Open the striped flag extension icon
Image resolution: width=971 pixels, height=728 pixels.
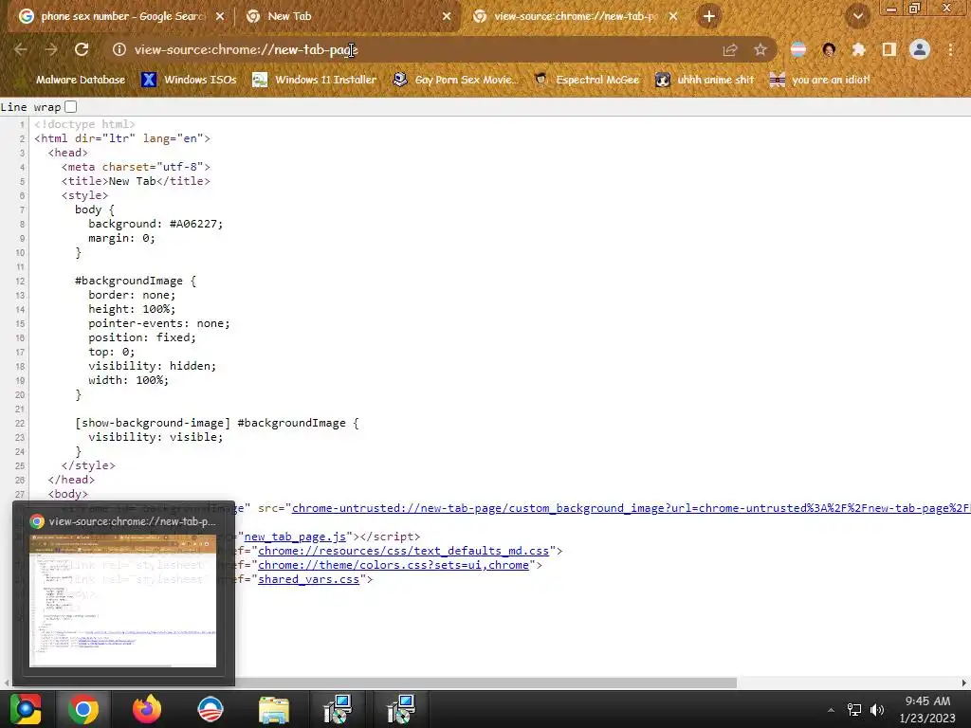coord(798,49)
